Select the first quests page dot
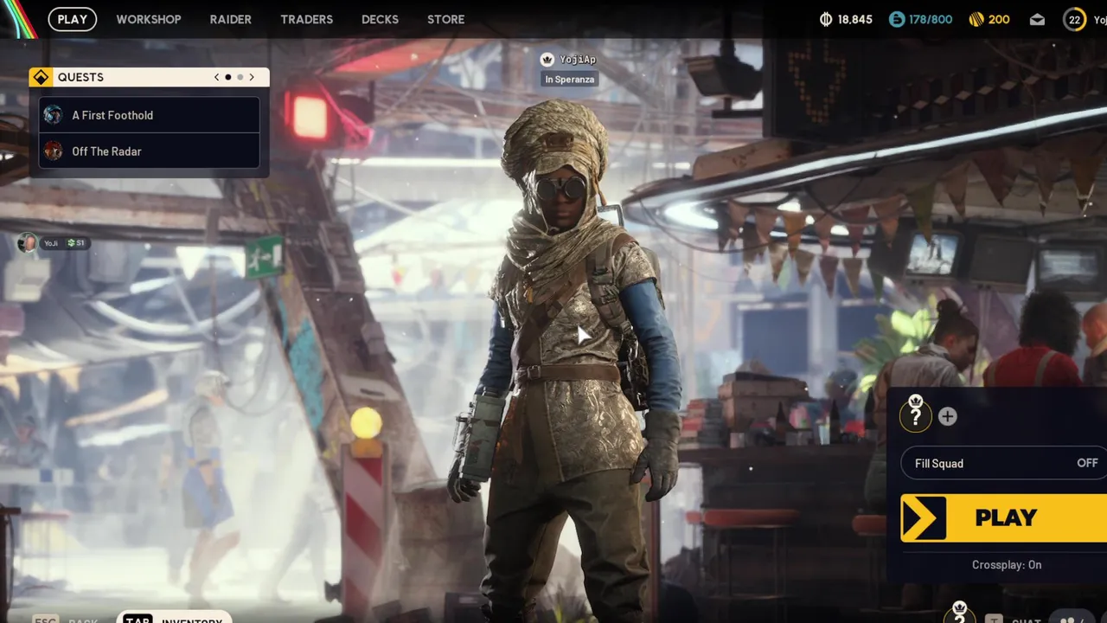This screenshot has height=623, width=1107. [228, 77]
